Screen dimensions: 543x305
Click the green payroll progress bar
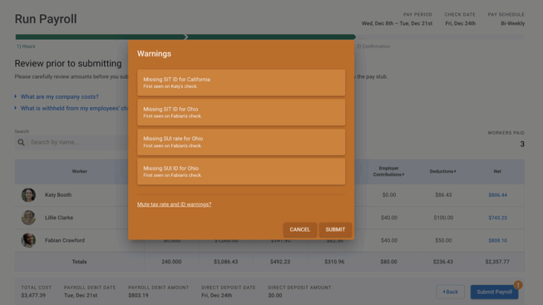[x=185, y=36]
